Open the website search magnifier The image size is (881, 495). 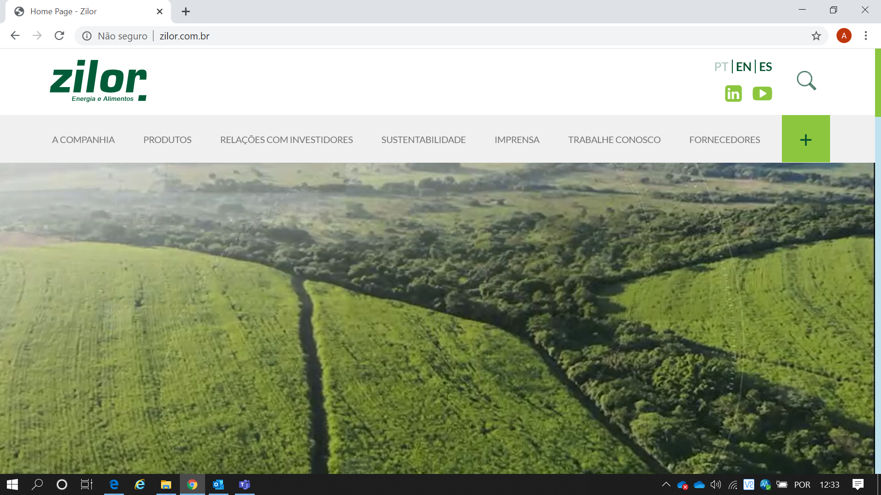point(806,81)
